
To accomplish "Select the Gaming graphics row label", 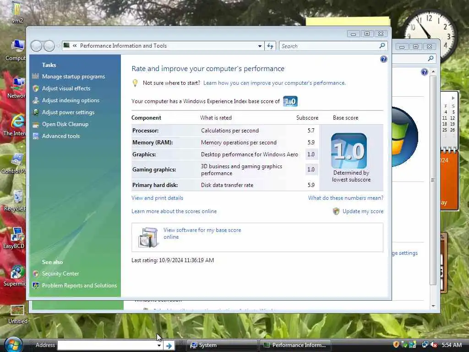I will [x=154, y=170].
